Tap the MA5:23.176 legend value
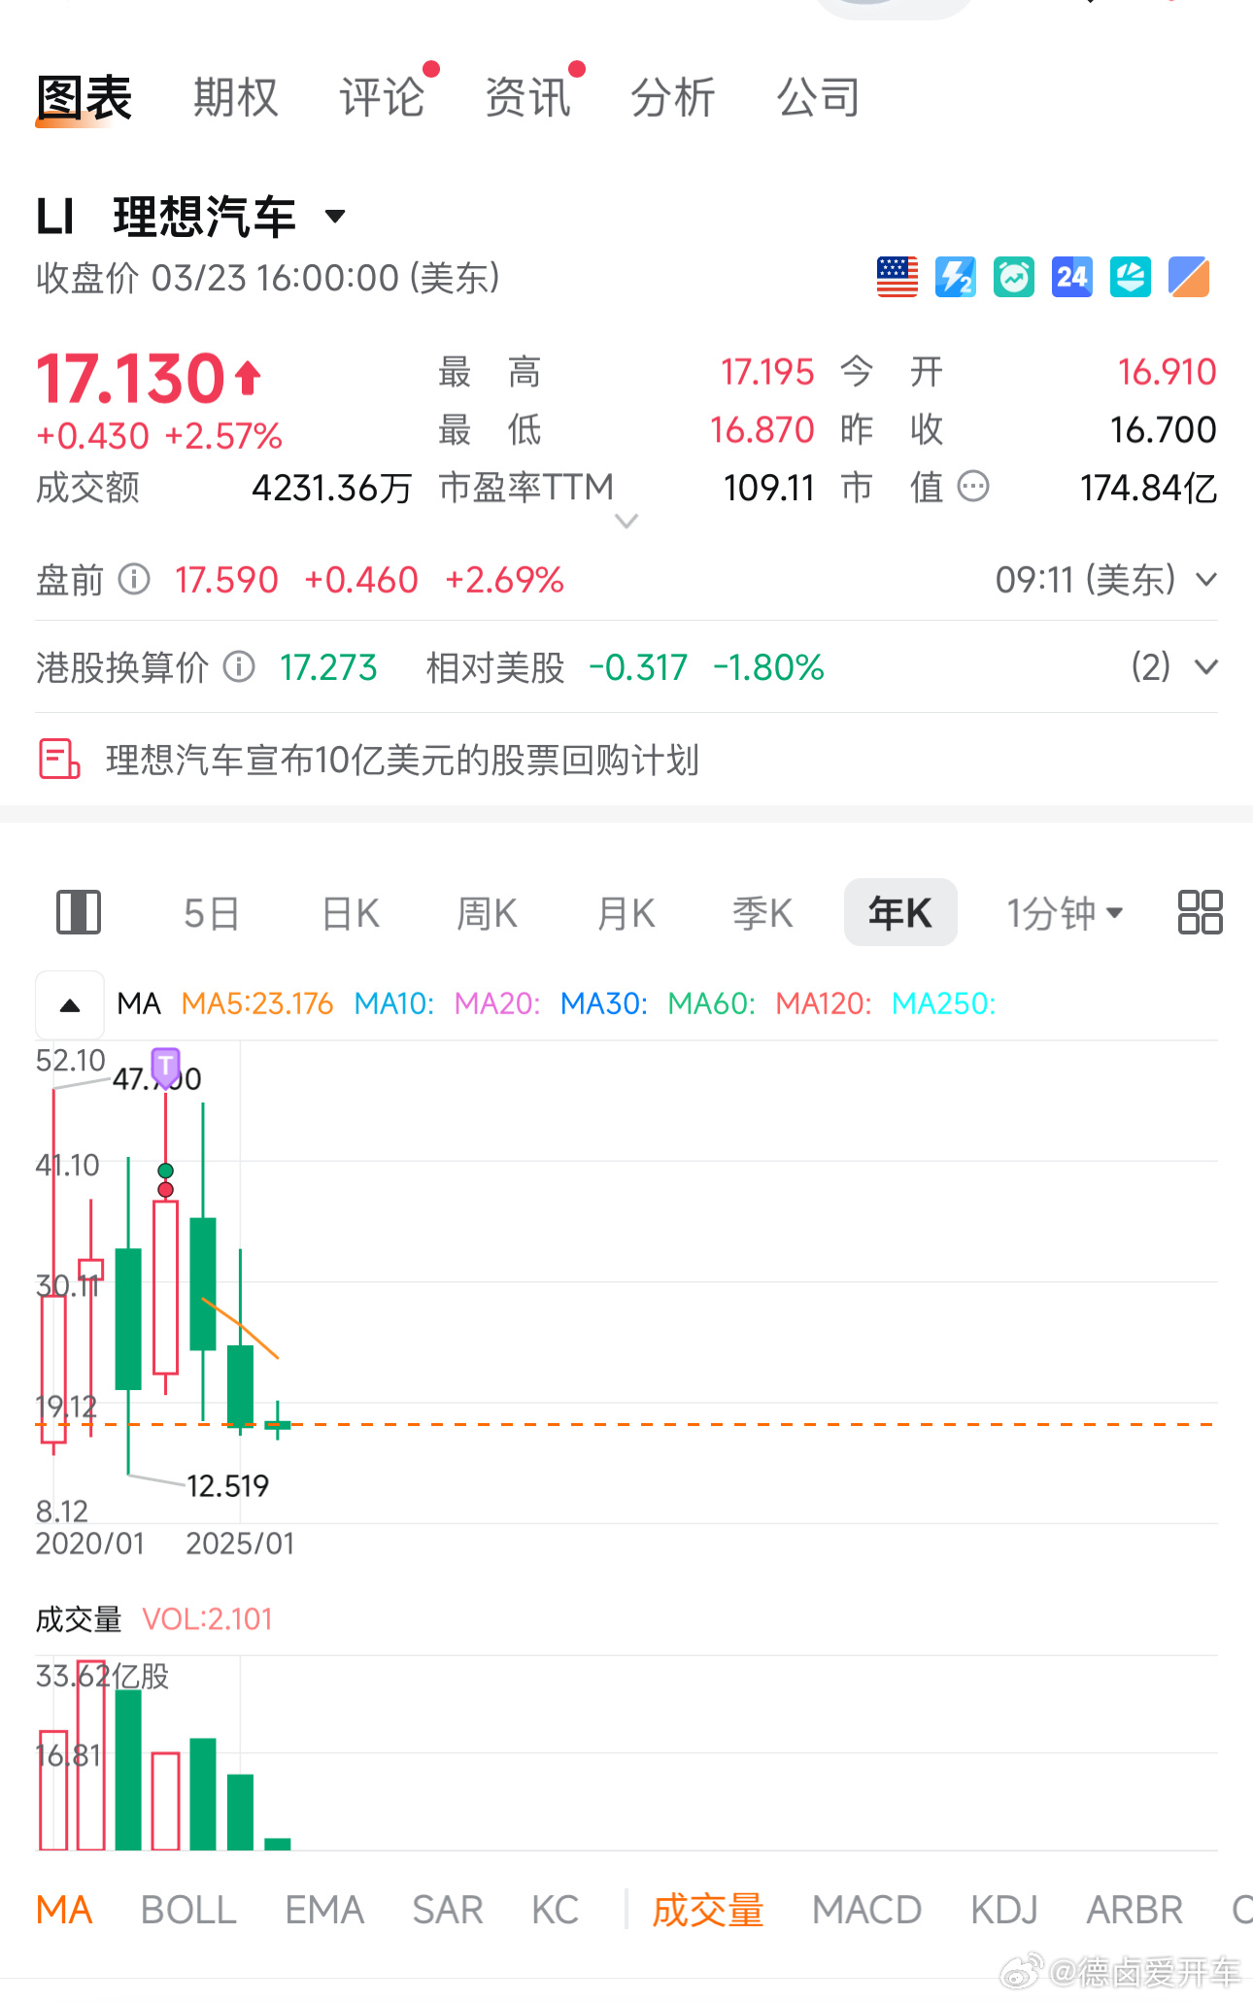 (257, 1003)
